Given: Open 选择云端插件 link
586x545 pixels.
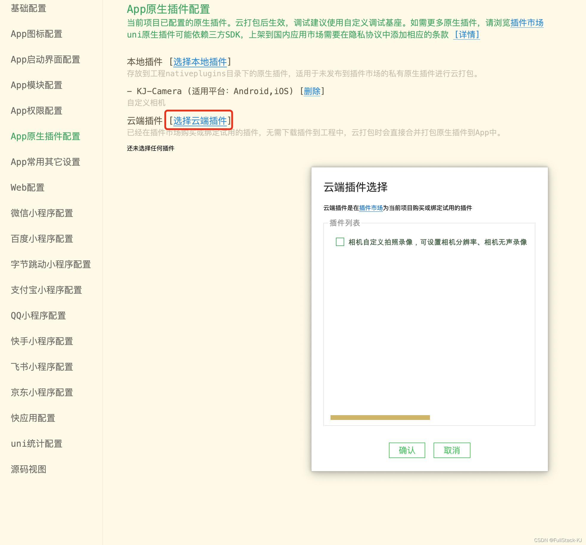Looking at the screenshot, I should click(x=200, y=121).
